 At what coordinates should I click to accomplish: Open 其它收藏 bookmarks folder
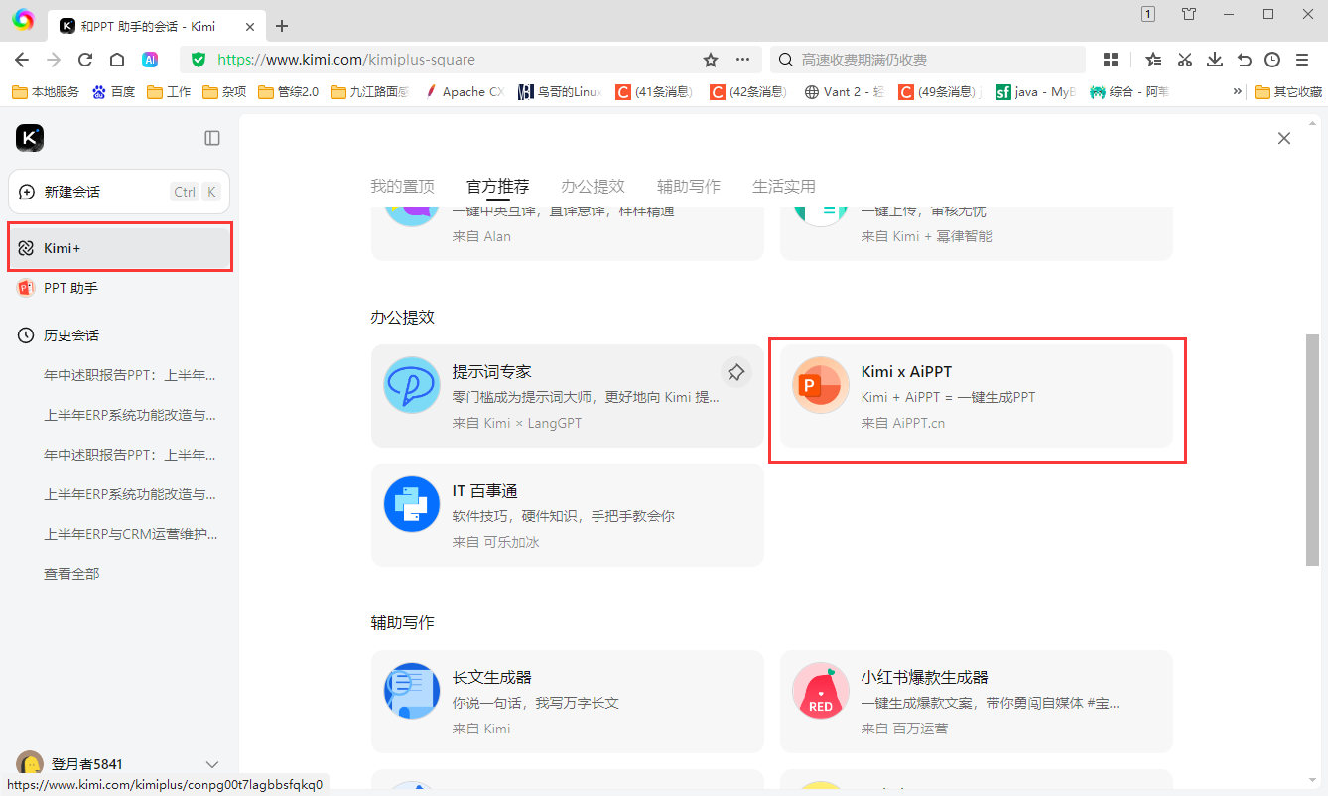1288,92
